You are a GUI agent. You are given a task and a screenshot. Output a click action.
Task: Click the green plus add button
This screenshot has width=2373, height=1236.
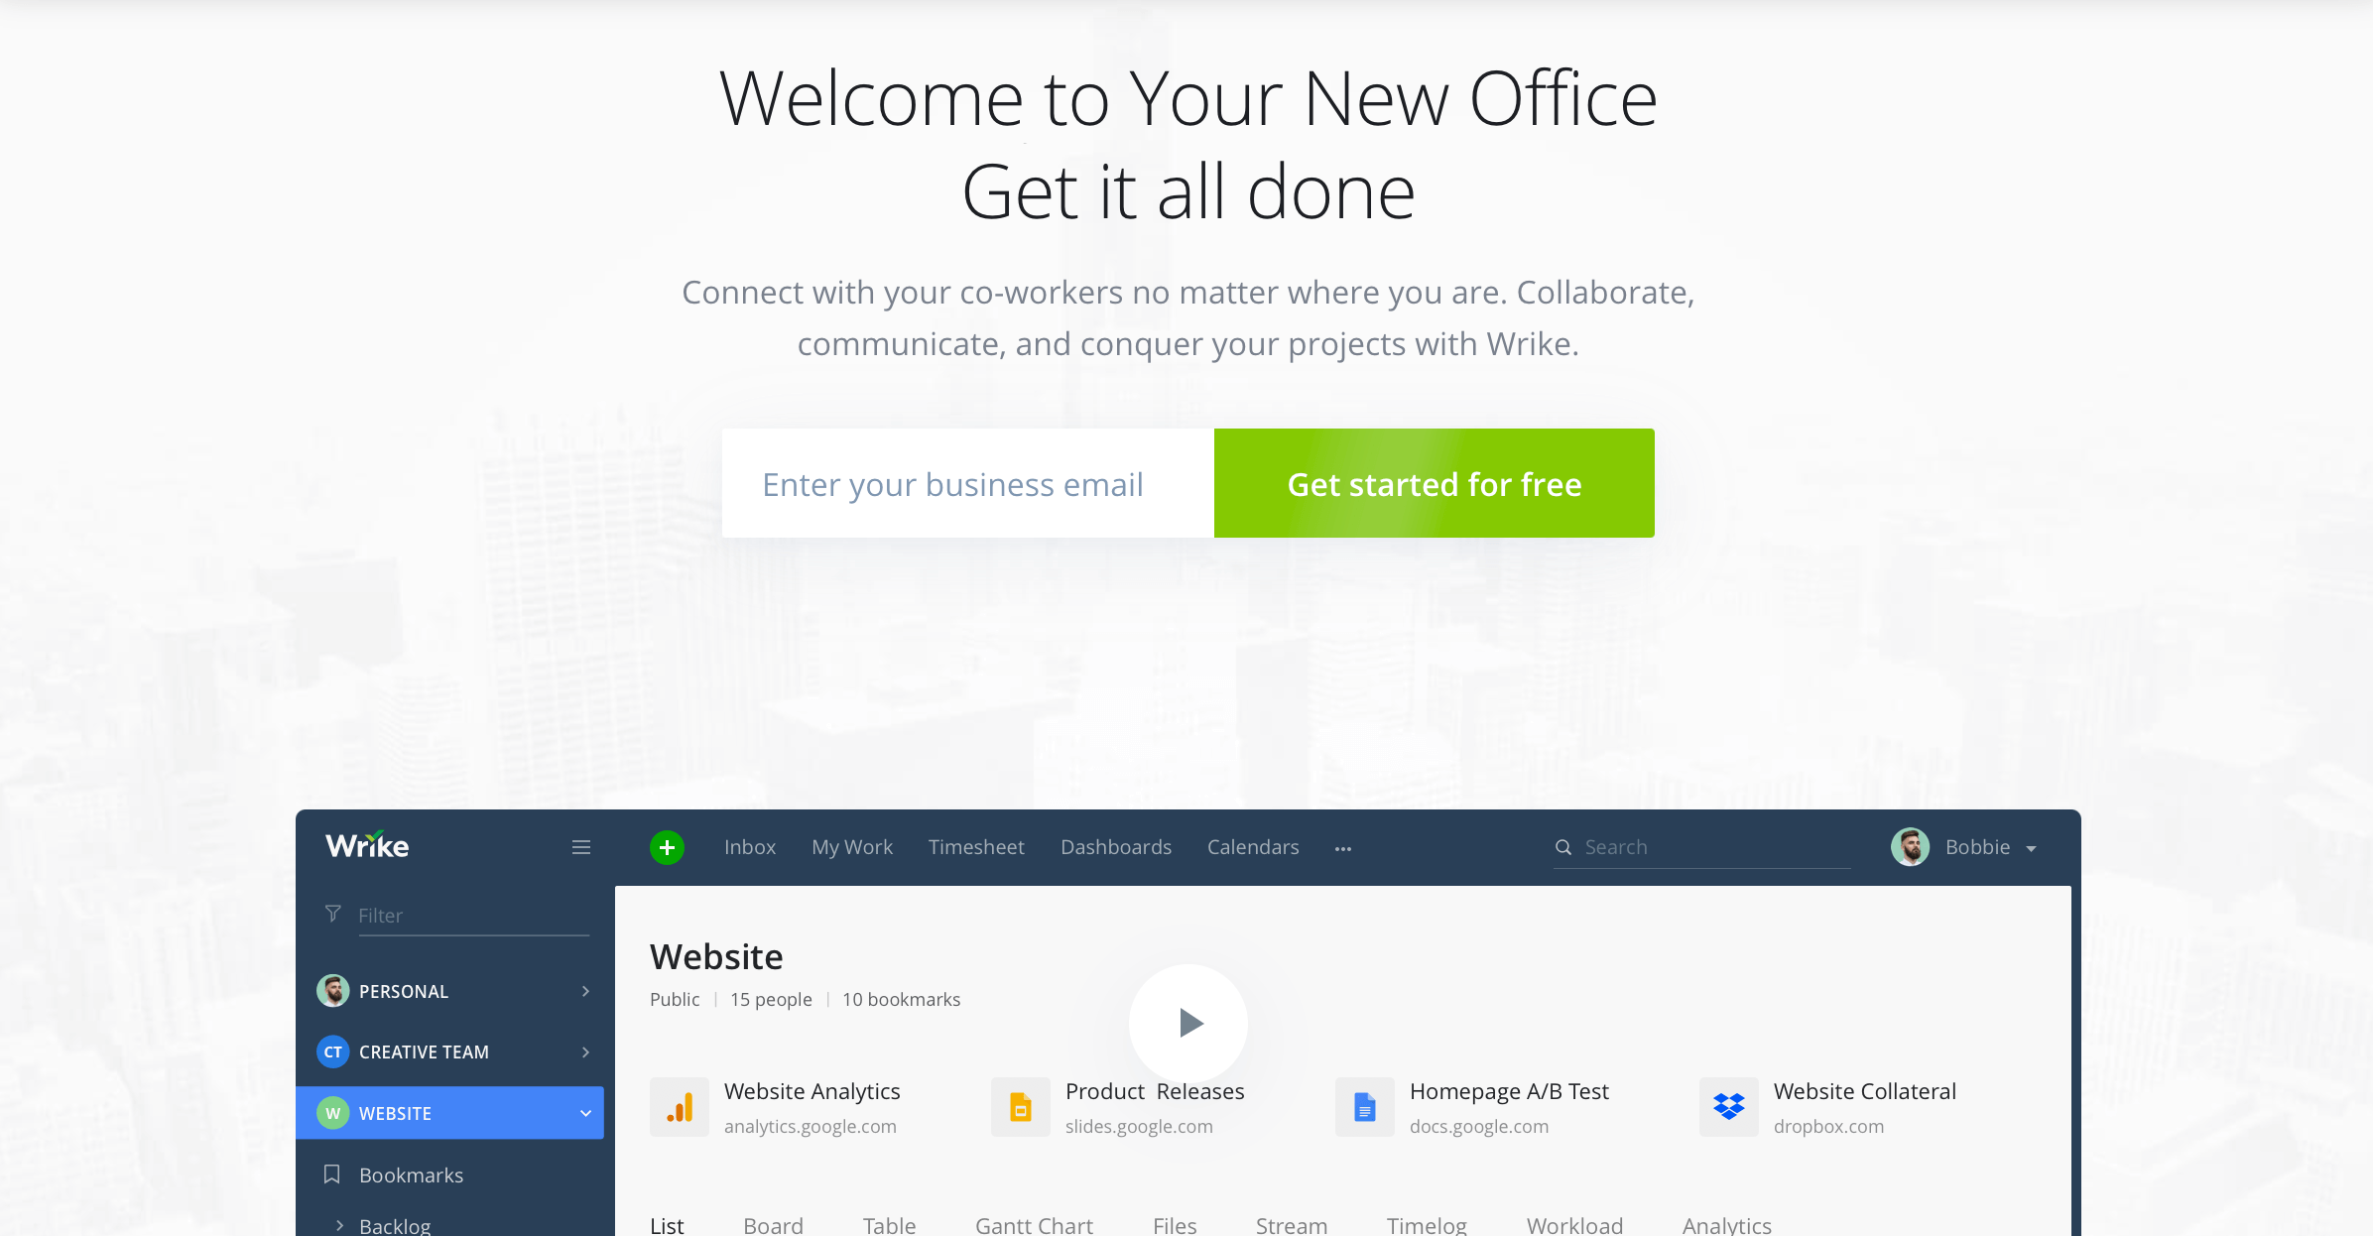(666, 845)
